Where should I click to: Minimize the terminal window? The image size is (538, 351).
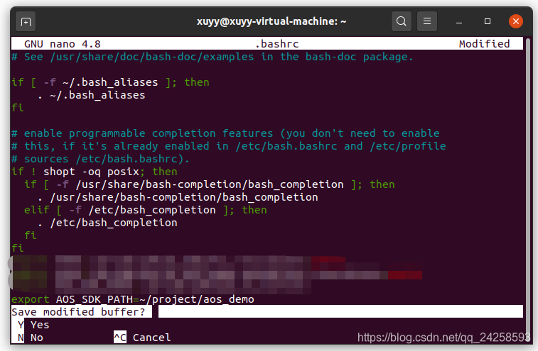coord(459,22)
